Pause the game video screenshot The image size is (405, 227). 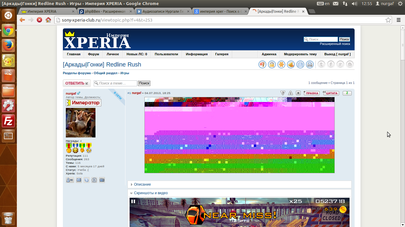133,202
